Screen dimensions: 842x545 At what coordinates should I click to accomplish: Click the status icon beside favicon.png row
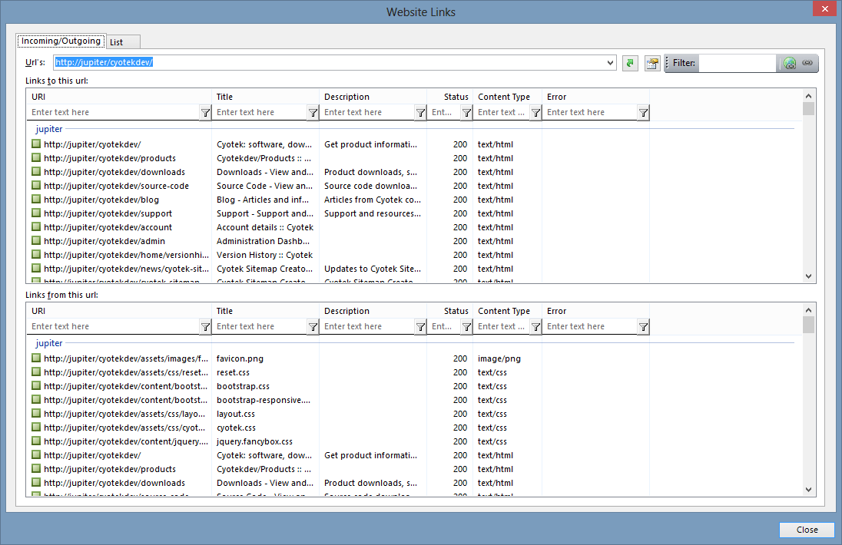tap(36, 358)
